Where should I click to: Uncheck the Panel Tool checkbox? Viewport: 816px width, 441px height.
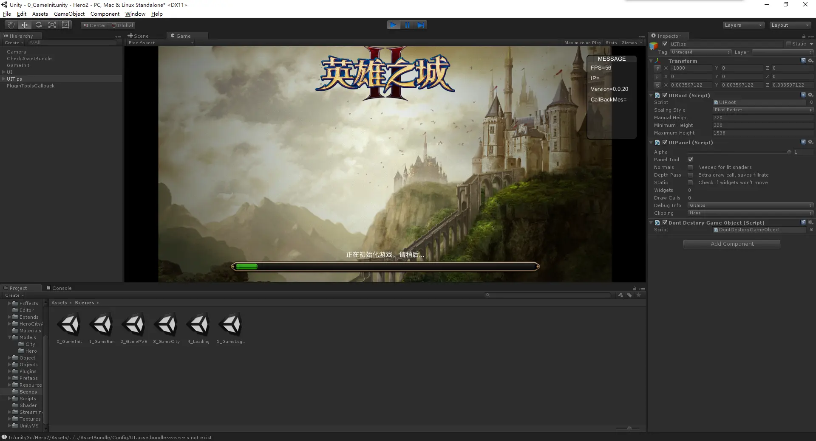pyautogui.click(x=690, y=160)
